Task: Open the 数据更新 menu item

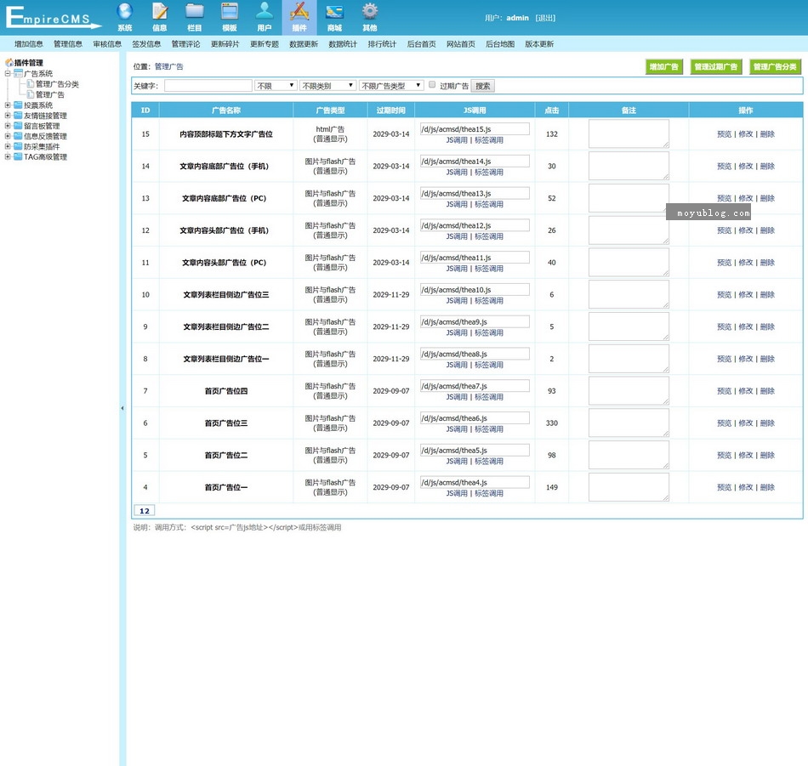Action: click(304, 44)
